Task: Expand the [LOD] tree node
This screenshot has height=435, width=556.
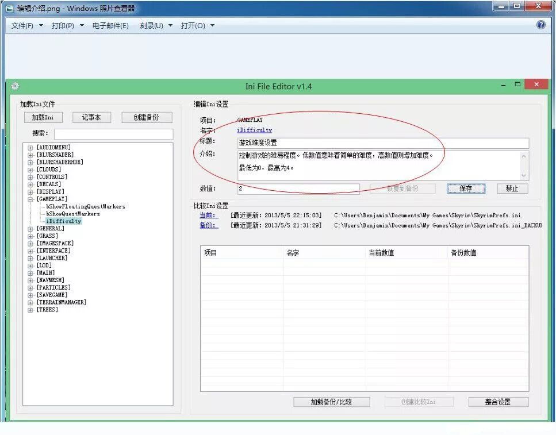Action: 30,265
